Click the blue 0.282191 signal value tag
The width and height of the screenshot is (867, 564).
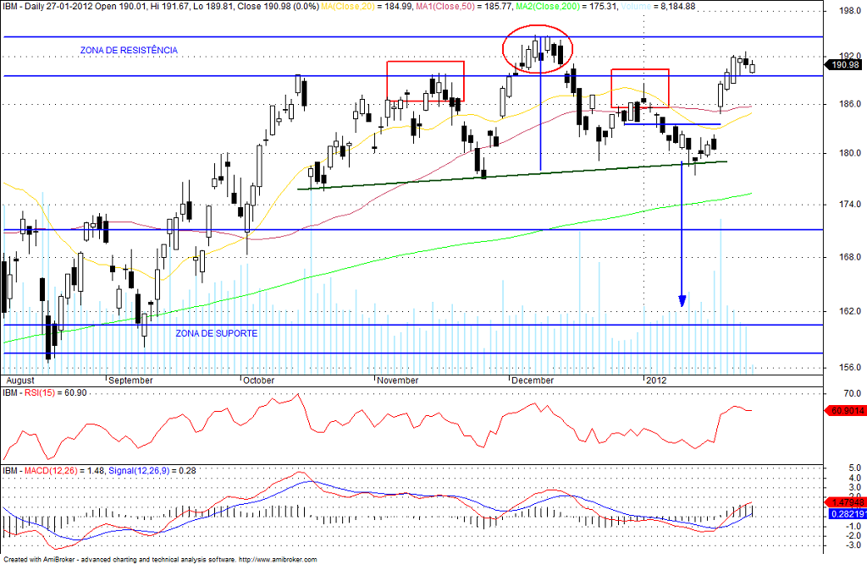coord(847,514)
